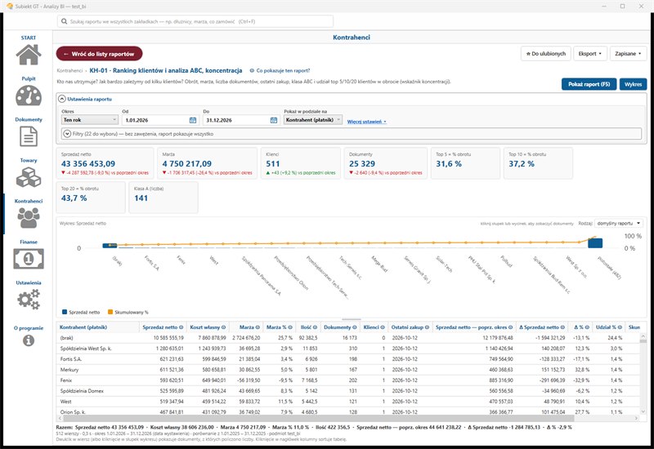Add report via Do ulubionych button
Screen dimensions: 654x449
click(545, 54)
